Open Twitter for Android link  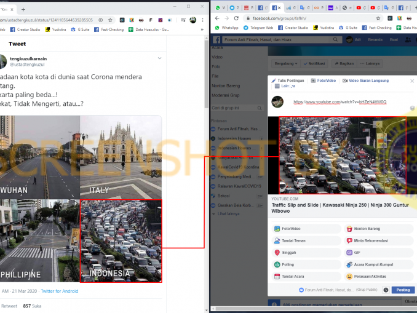pyautogui.click(x=60, y=291)
